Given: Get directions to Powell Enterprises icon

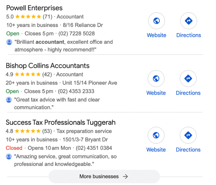Looking at the screenshot, I should point(189,21).
